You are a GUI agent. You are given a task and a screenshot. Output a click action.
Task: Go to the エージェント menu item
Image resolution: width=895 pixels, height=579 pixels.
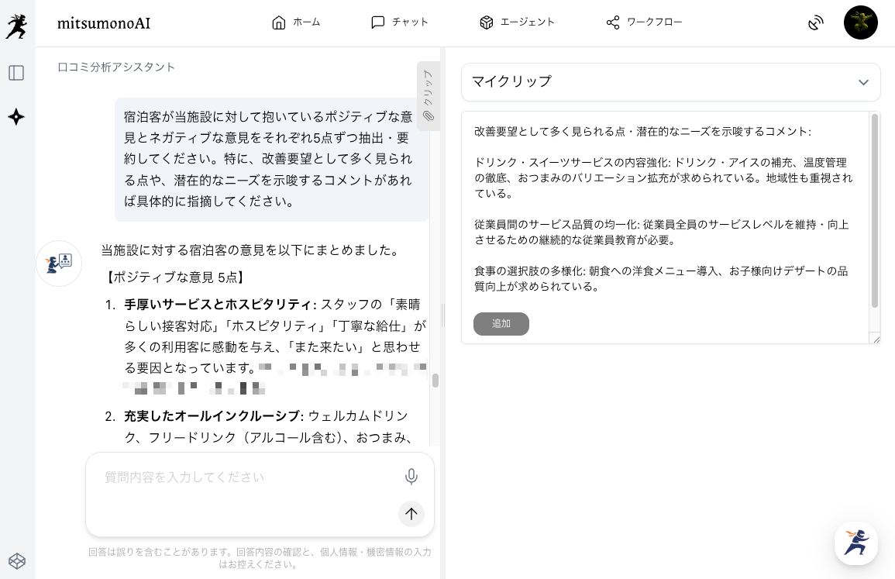[x=517, y=22]
